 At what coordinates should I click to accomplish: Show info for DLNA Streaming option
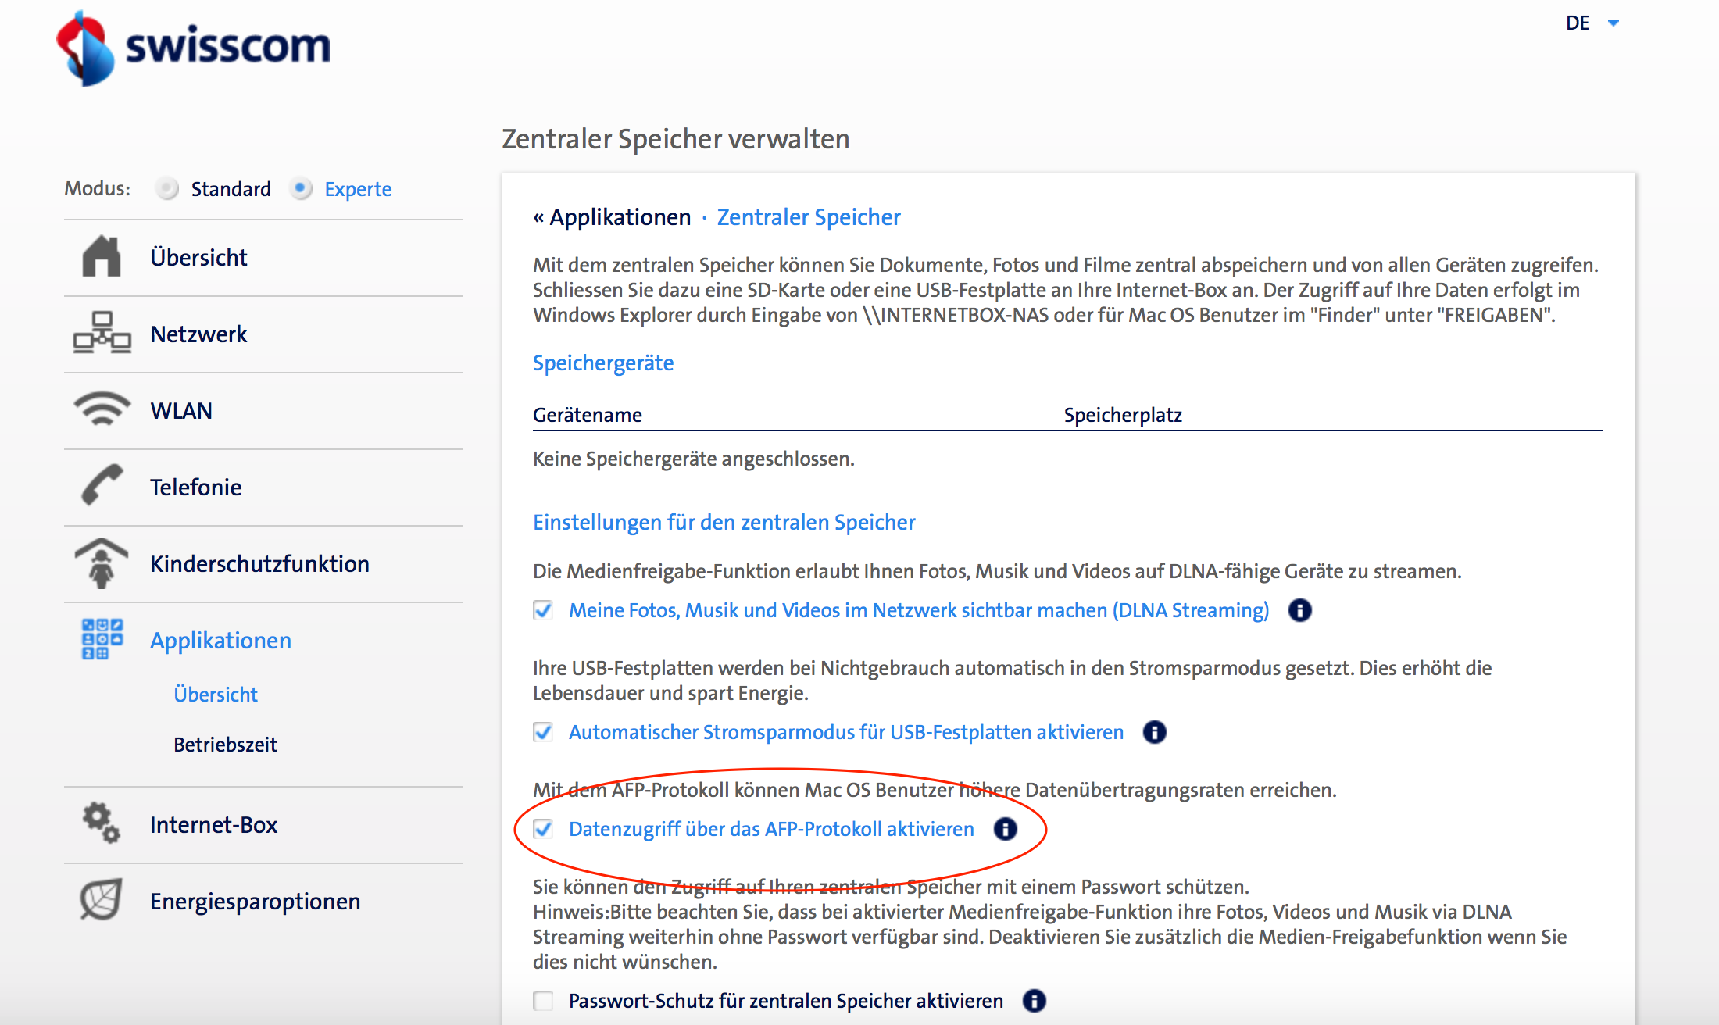click(1299, 609)
